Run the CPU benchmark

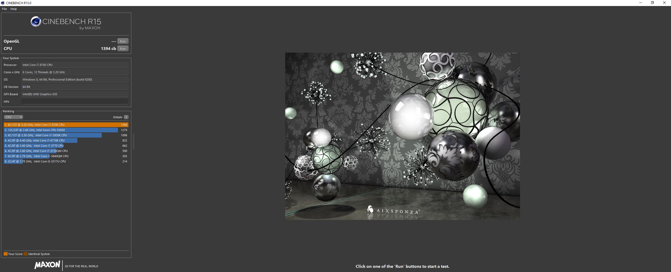tap(123, 49)
